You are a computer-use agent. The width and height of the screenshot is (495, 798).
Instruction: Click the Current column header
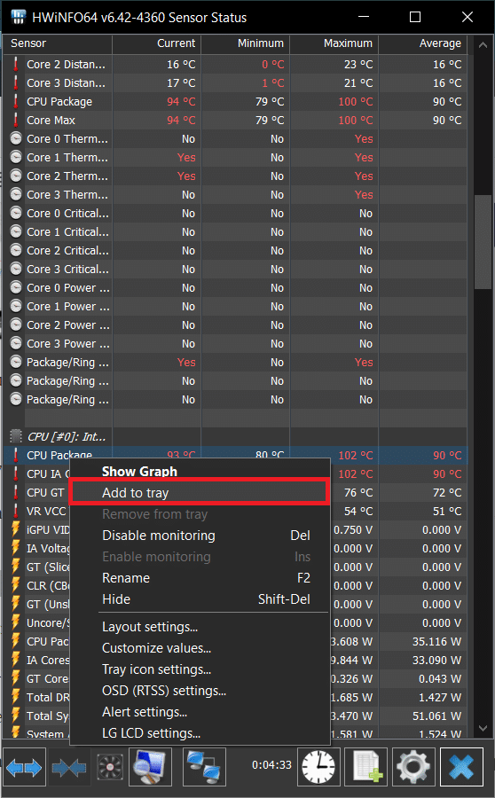[x=157, y=43]
